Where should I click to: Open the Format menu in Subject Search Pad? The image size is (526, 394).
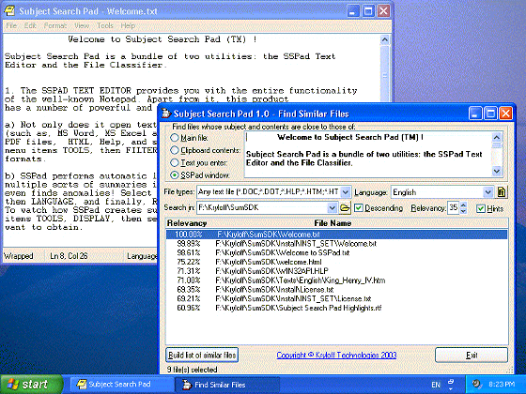click(55, 26)
